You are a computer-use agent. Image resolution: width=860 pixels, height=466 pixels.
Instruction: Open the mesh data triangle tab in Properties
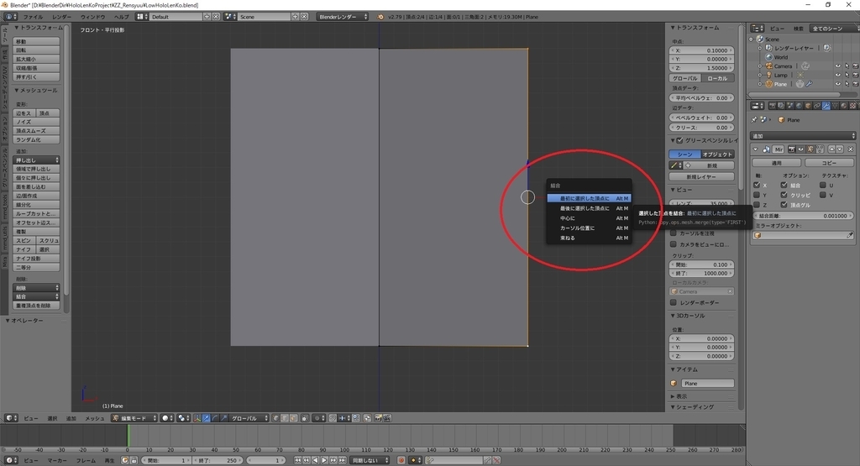coord(835,105)
